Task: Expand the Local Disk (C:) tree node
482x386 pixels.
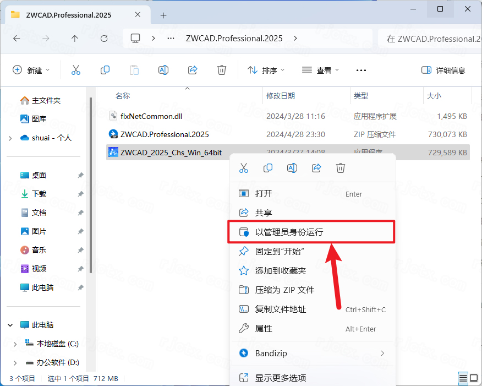Action: pos(15,344)
